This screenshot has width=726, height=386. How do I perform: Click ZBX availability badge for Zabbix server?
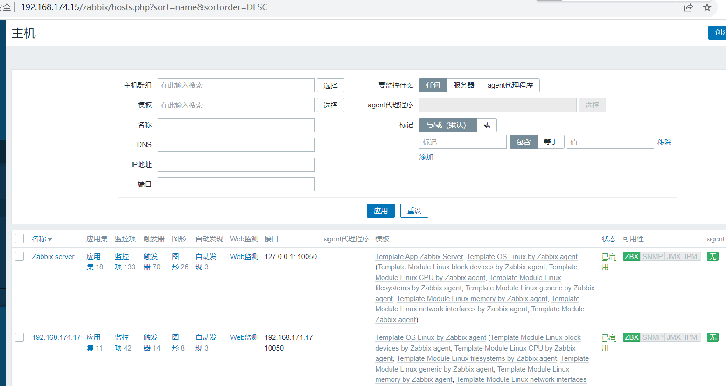(x=631, y=256)
